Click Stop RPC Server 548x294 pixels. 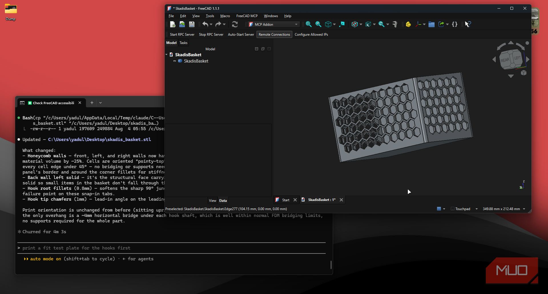(x=211, y=35)
